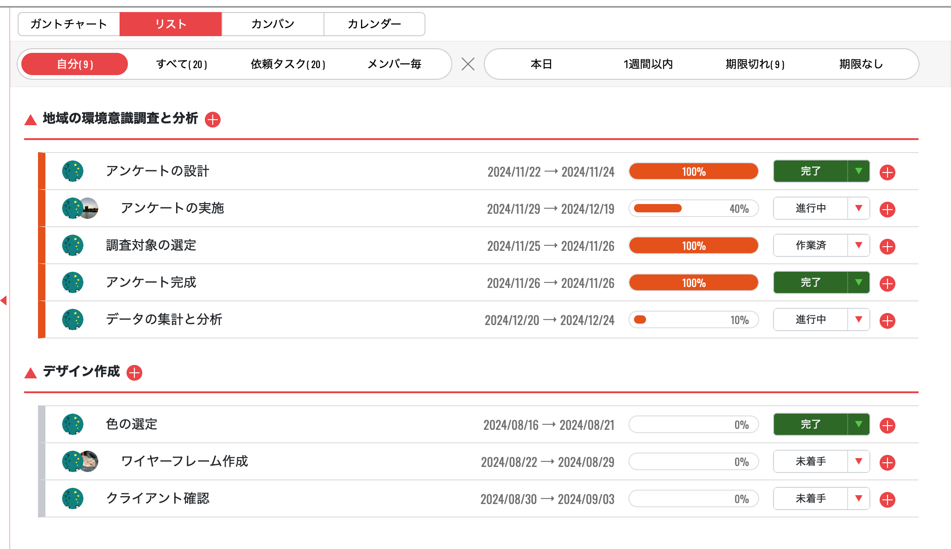Click plus icon next to デザイン作成 heading
951x549 pixels.
point(134,373)
